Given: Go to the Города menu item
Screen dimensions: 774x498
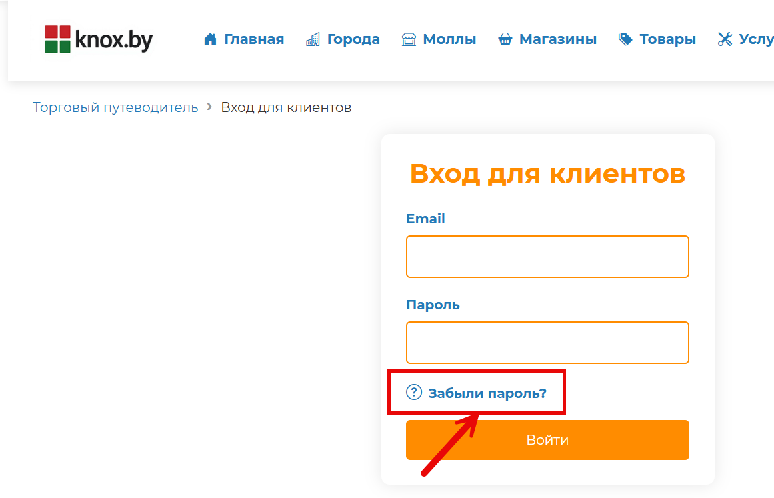Looking at the screenshot, I should [353, 39].
